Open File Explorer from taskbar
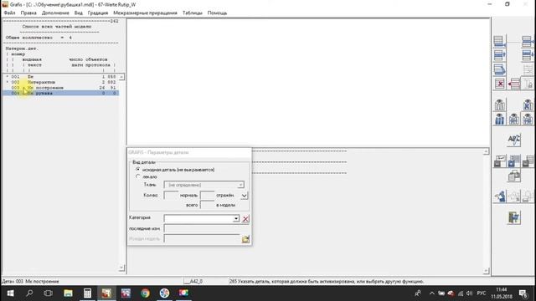This screenshot has height=301, width=536. click(x=68, y=293)
